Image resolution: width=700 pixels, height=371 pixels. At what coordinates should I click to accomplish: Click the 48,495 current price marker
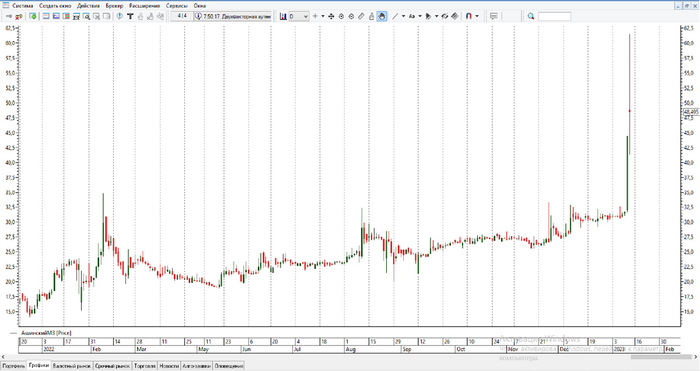(691, 111)
